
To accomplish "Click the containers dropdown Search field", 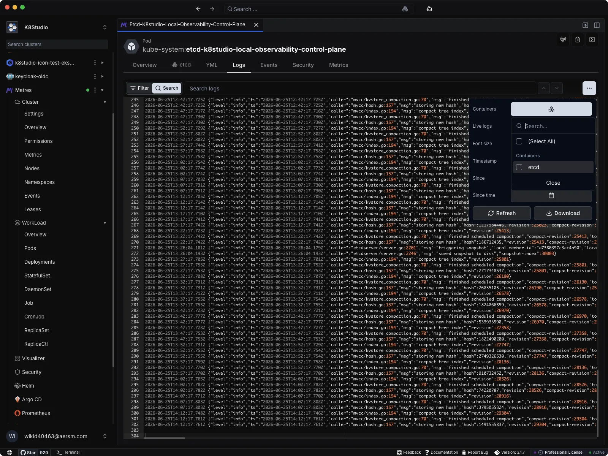I will coord(553,126).
